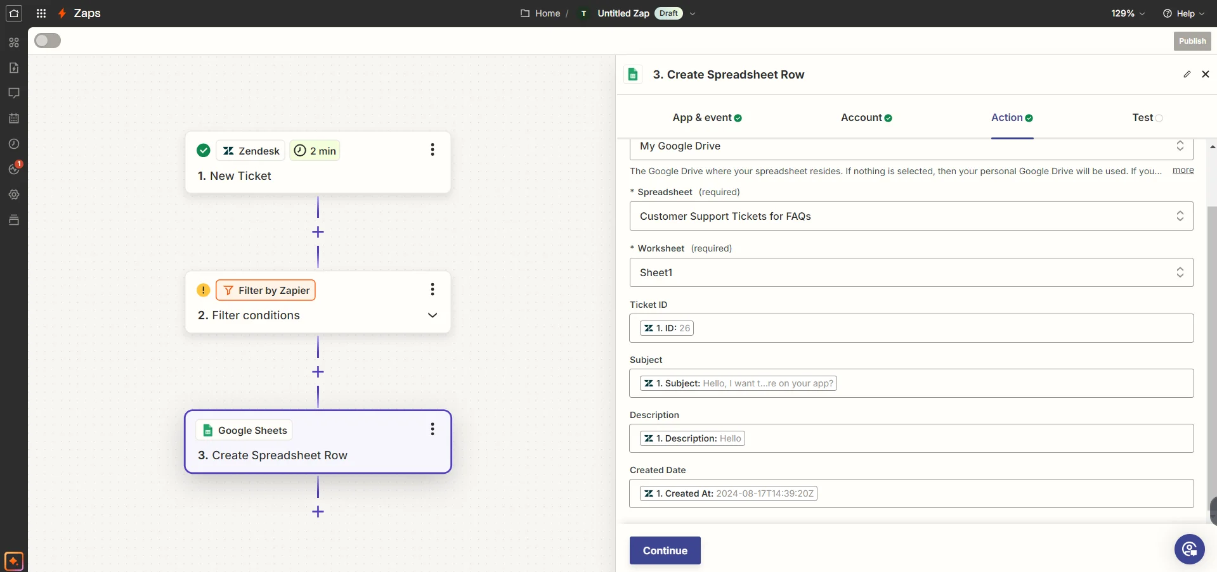
Task: Open the support chat bubble icon
Action: point(1190,549)
